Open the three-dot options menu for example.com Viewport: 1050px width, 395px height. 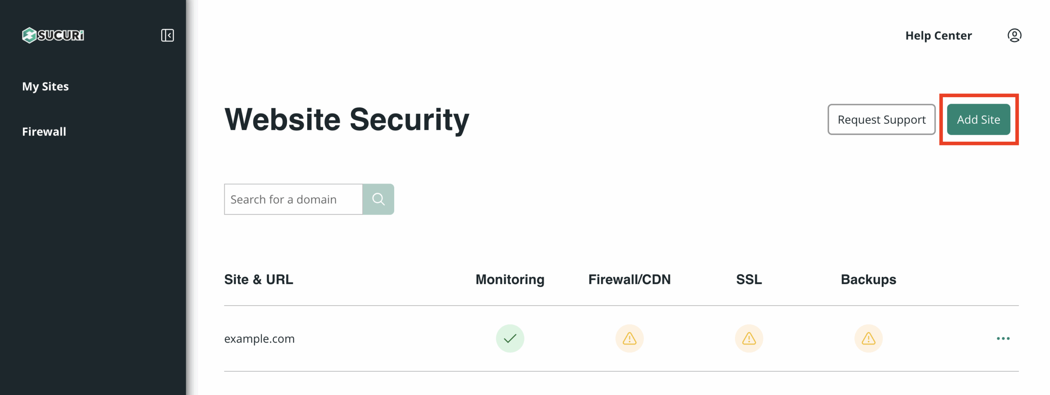tap(1004, 338)
